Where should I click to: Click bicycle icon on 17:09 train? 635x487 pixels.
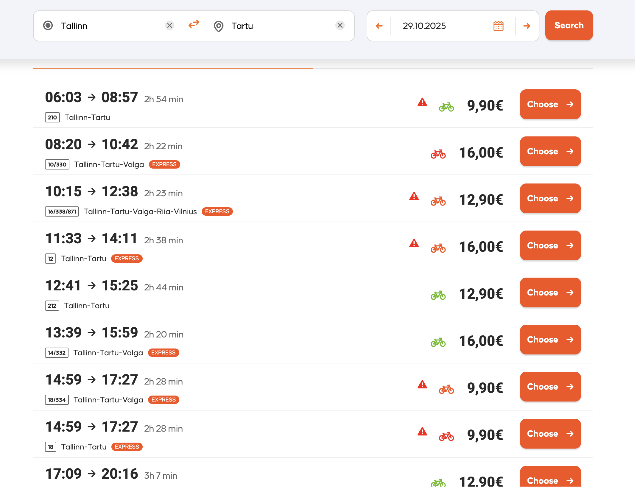coord(438,483)
